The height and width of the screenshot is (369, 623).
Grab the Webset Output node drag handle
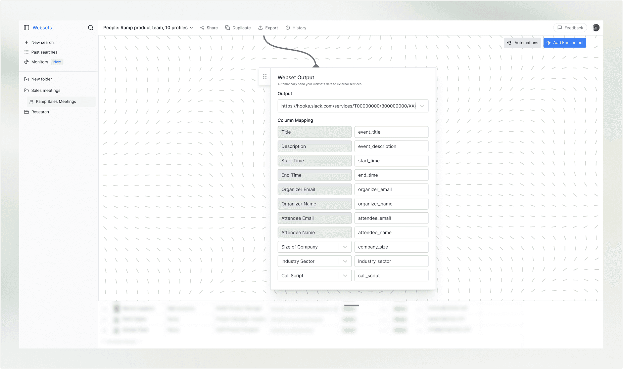point(265,76)
